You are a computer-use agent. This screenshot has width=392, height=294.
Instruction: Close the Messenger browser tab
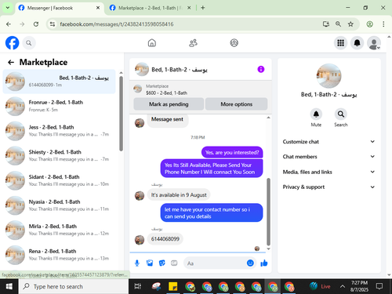click(x=98, y=8)
